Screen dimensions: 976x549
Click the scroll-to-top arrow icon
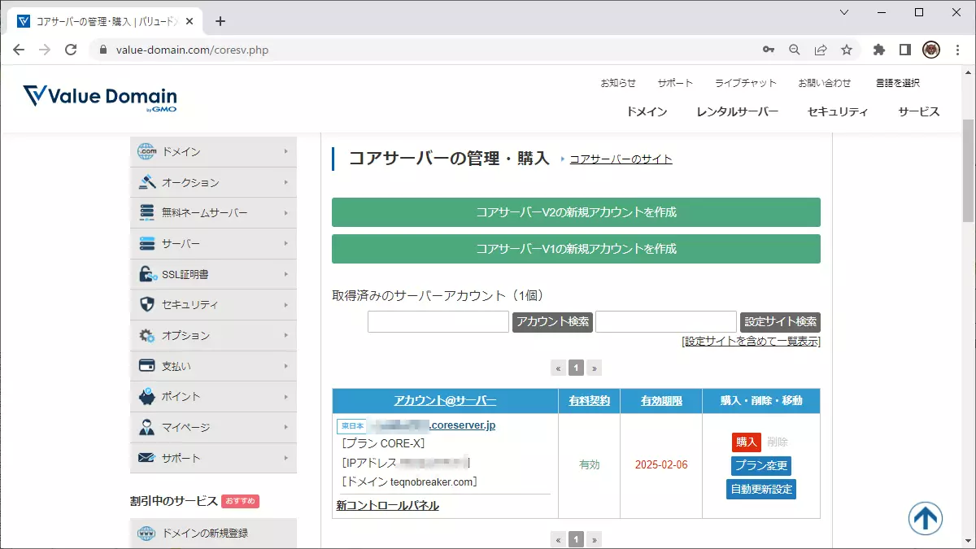tap(926, 518)
